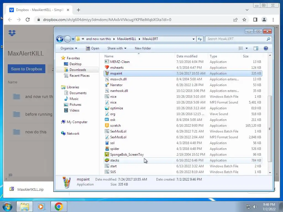Click New folder in the toolbar
Image resolution: width=283 pixels, height=212 pixels.
point(143,48)
